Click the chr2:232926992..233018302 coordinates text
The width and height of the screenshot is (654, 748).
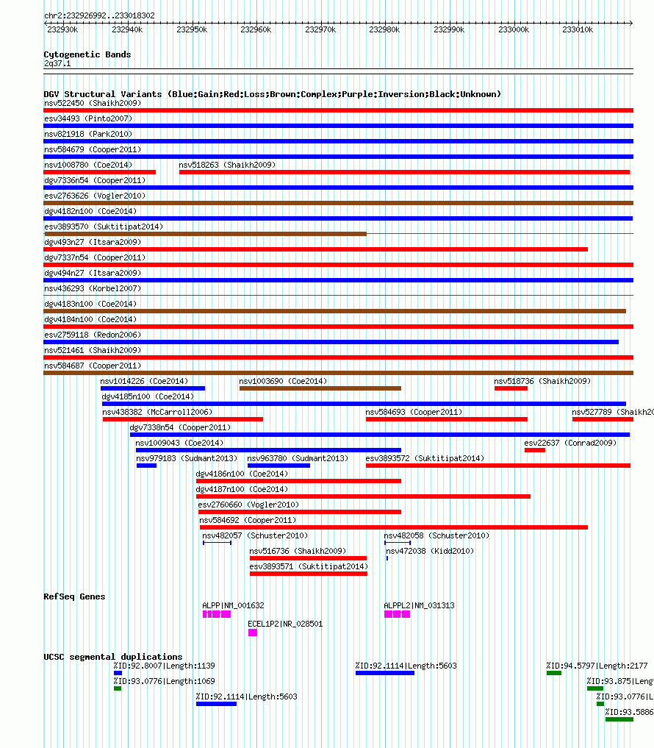pyautogui.click(x=99, y=15)
